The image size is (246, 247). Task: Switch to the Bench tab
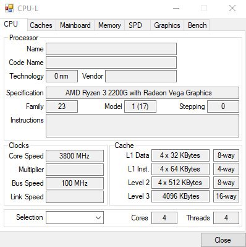point(197,25)
